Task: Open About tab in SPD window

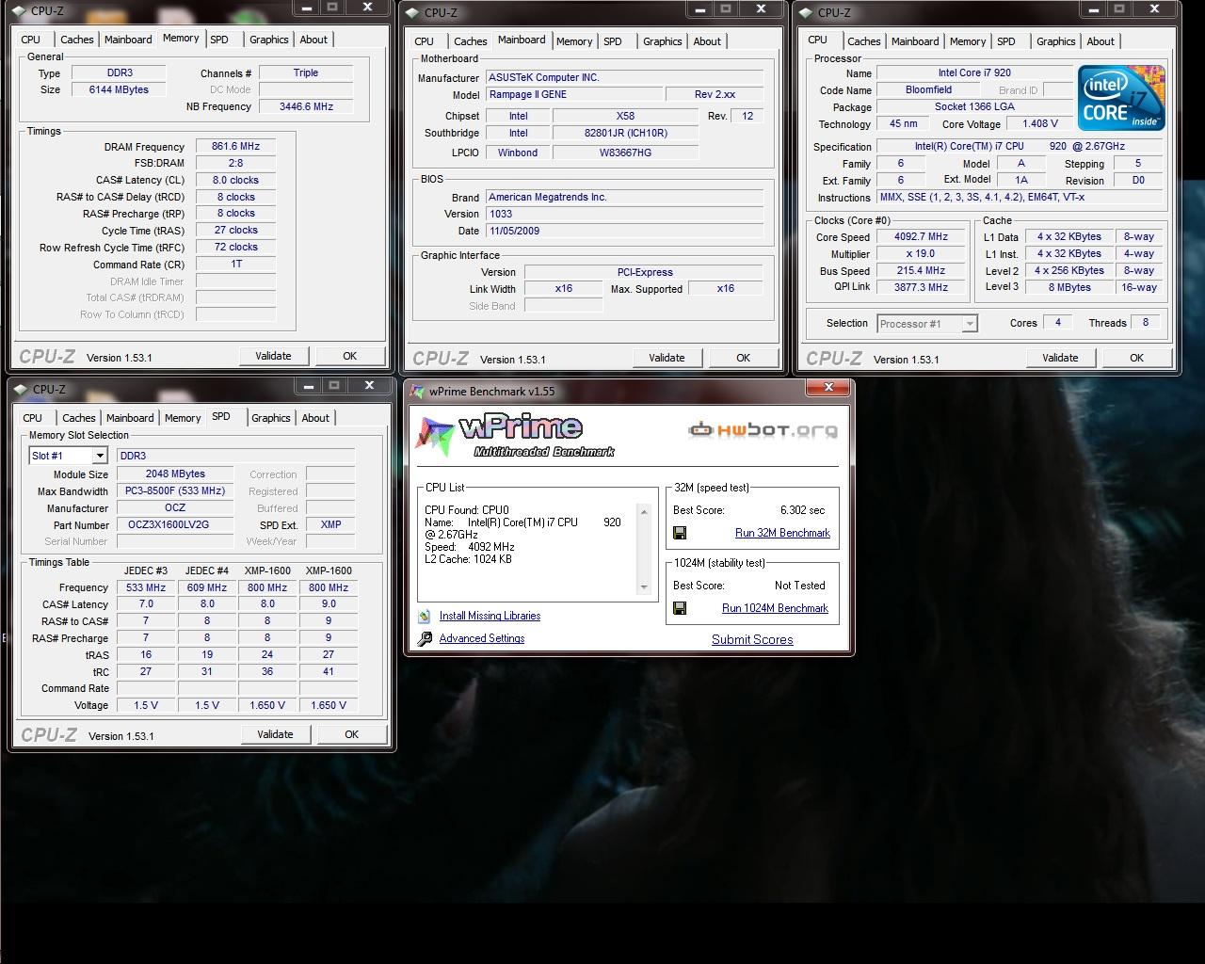Action: pyautogui.click(x=315, y=418)
